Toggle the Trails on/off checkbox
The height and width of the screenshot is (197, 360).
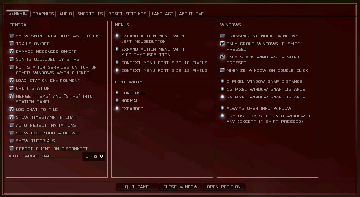click(12, 43)
